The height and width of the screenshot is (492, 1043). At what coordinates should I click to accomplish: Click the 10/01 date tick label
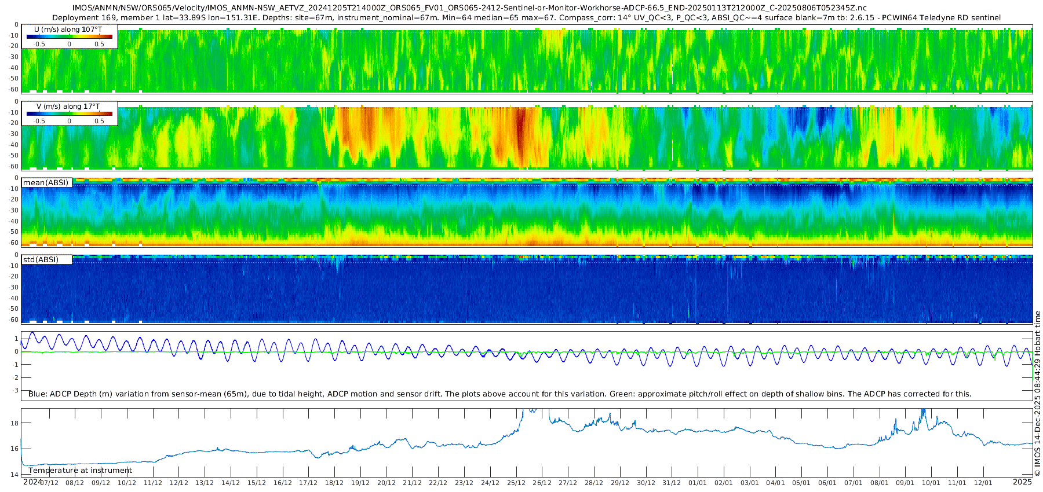click(931, 483)
